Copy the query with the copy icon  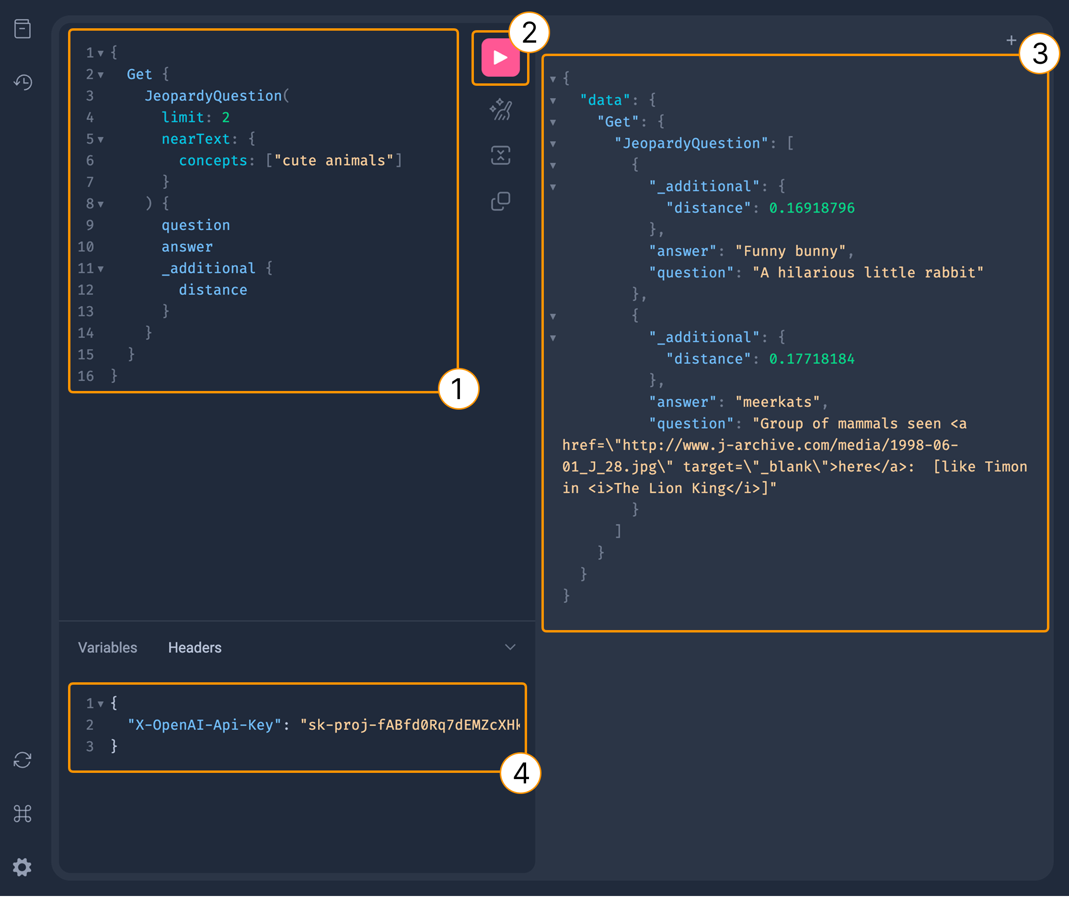pos(500,201)
